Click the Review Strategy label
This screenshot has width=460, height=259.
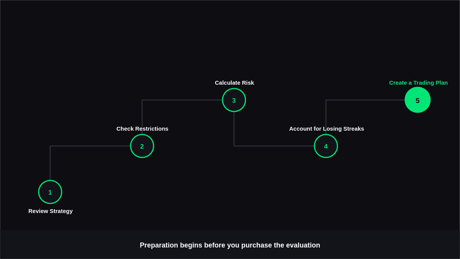(51, 211)
